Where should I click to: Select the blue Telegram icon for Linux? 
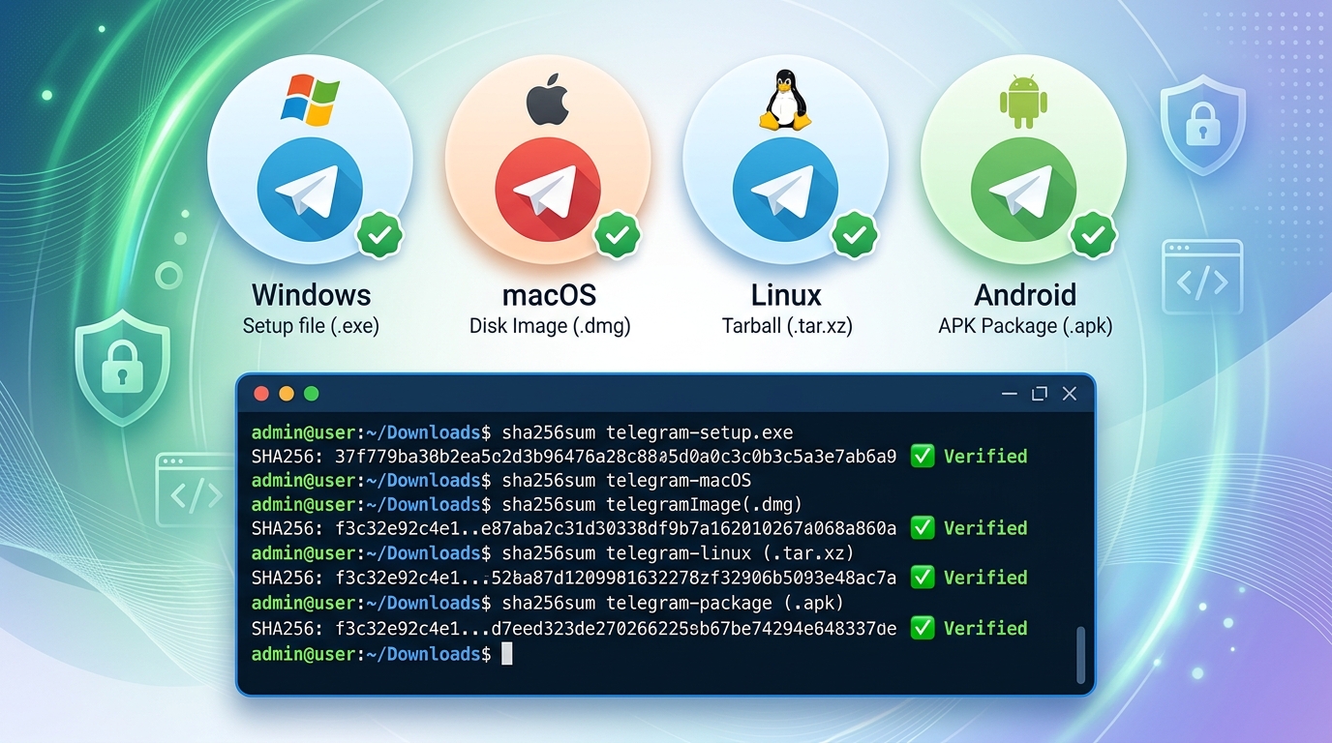785,188
